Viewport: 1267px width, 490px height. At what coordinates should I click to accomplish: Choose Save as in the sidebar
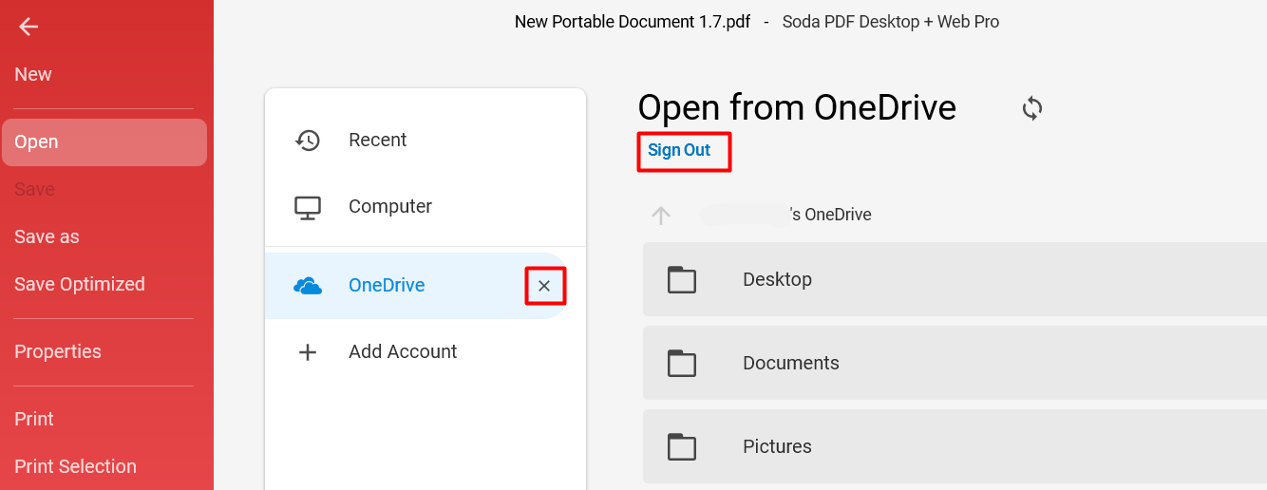click(47, 236)
